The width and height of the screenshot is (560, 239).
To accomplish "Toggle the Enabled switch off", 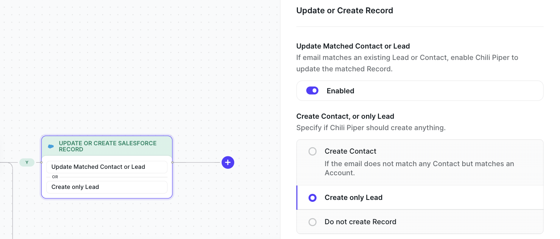I will tap(312, 91).
